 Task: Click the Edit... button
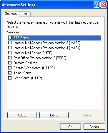click(54, 115)
